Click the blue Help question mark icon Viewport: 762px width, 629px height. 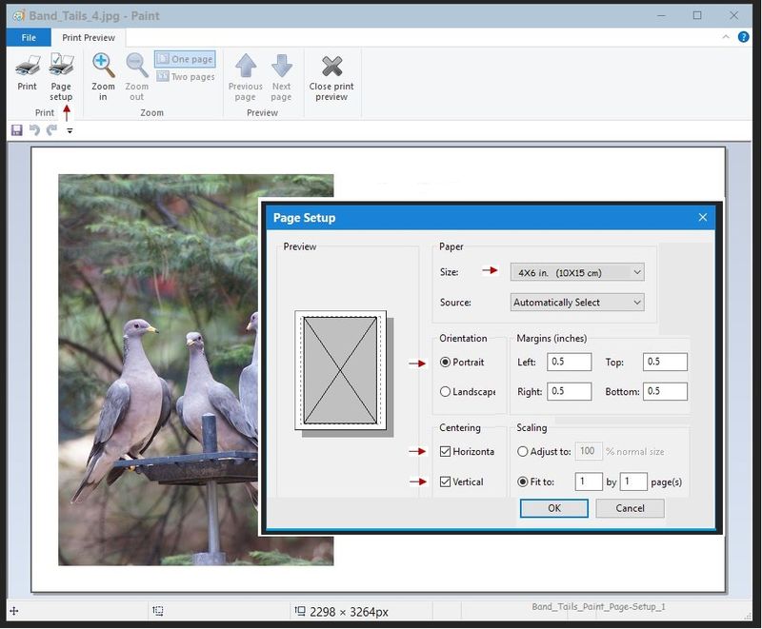[743, 37]
